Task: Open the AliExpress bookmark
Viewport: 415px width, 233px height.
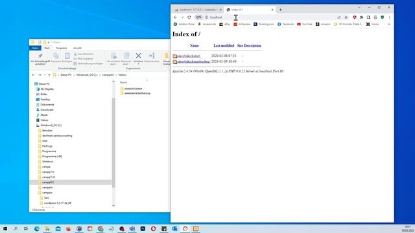Action: pos(242,24)
